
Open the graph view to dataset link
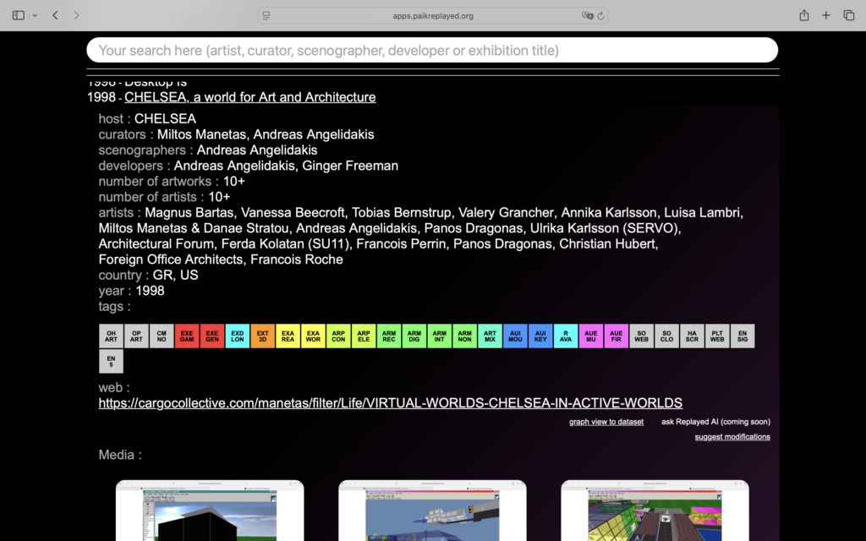click(606, 422)
